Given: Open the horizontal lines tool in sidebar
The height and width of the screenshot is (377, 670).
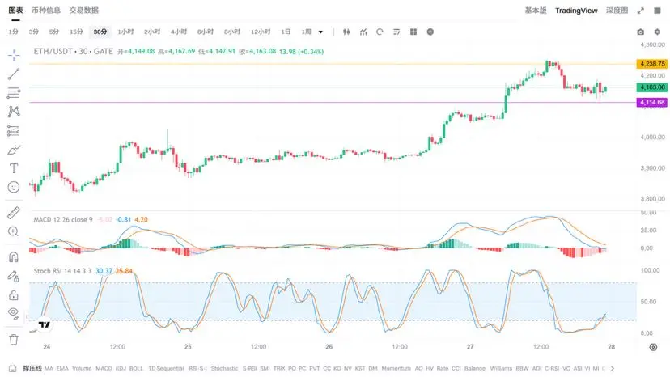Looking at the screenshot, I should (x=14, y=93).
